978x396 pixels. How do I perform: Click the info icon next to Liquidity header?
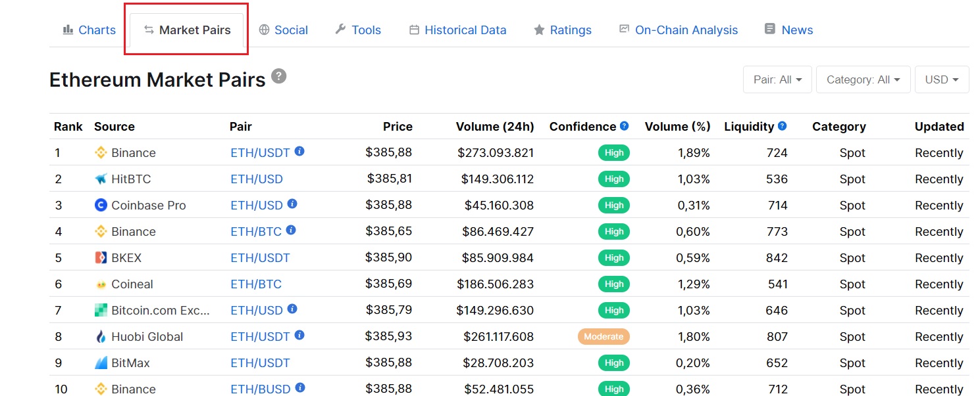pyautogui.click(x=782, y=125)
